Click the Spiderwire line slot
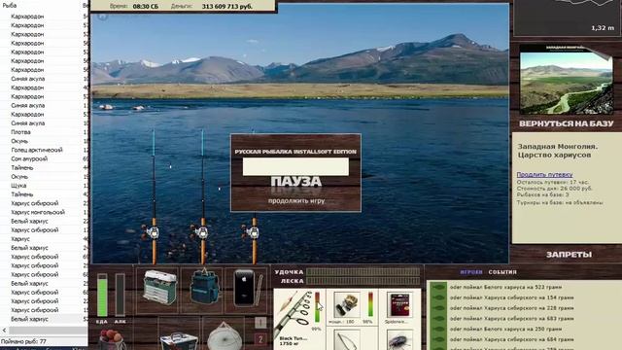 [x=399, y=305]
